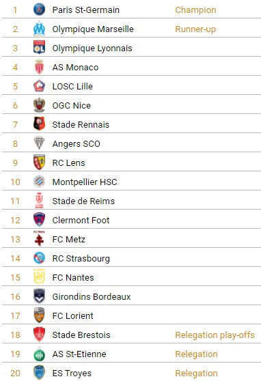Click the AS St-Etienne green badge
The width and height of the screenshot is (261, 381).
click(39, 356)
